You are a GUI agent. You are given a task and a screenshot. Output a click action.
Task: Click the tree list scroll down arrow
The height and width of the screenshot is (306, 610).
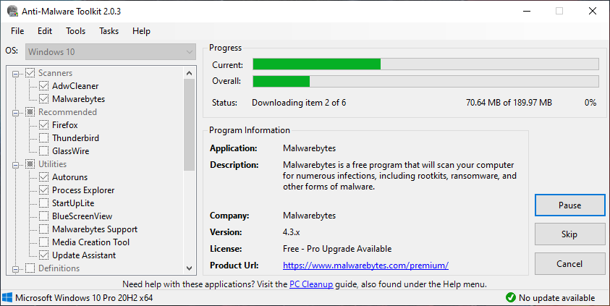pos(189,268)
